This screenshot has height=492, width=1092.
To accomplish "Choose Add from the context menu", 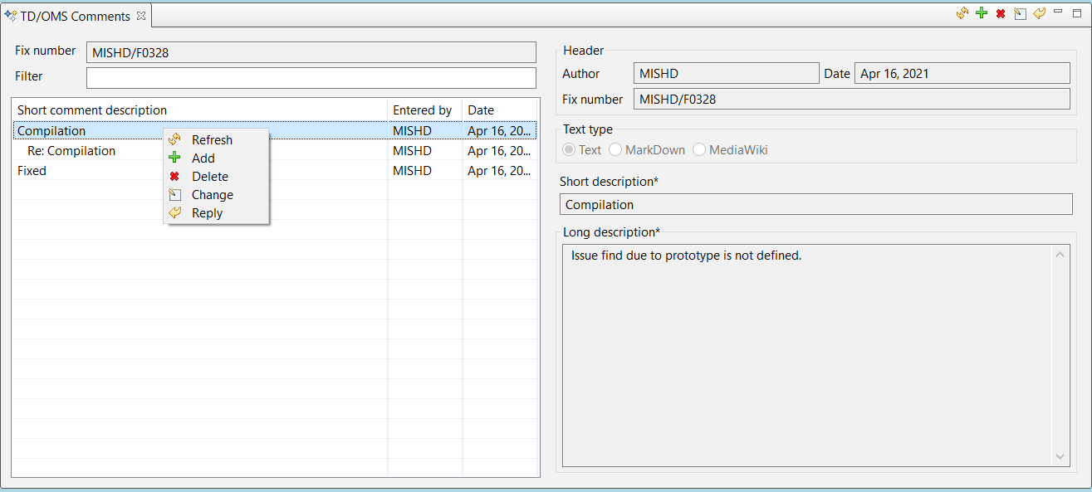I will coord(203,158).
